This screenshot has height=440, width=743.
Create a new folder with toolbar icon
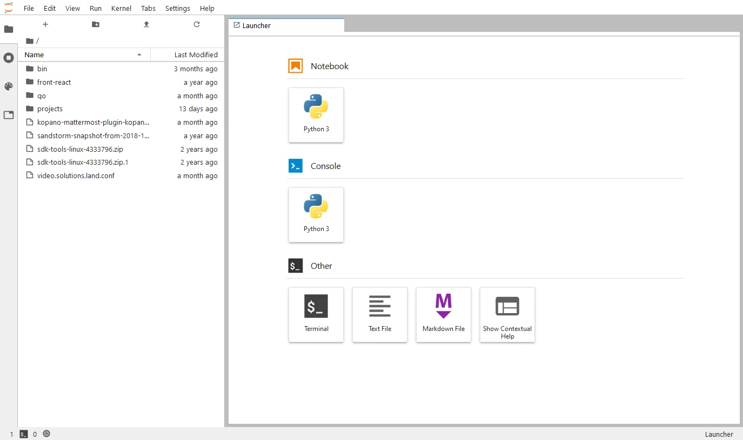point(96,24)
